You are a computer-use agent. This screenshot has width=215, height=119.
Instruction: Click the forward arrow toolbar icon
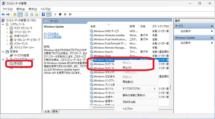pos(8,14)
